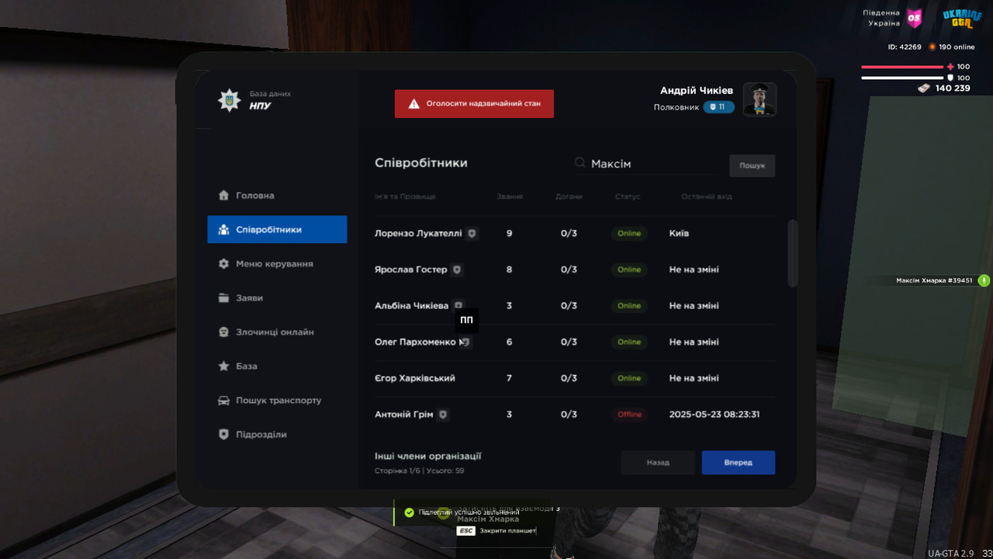Image resolution: width=993 pixels, height=559 pixels.
Task: Click shield badge next to Олег Пархоменко
Action: tap(466, 342)
